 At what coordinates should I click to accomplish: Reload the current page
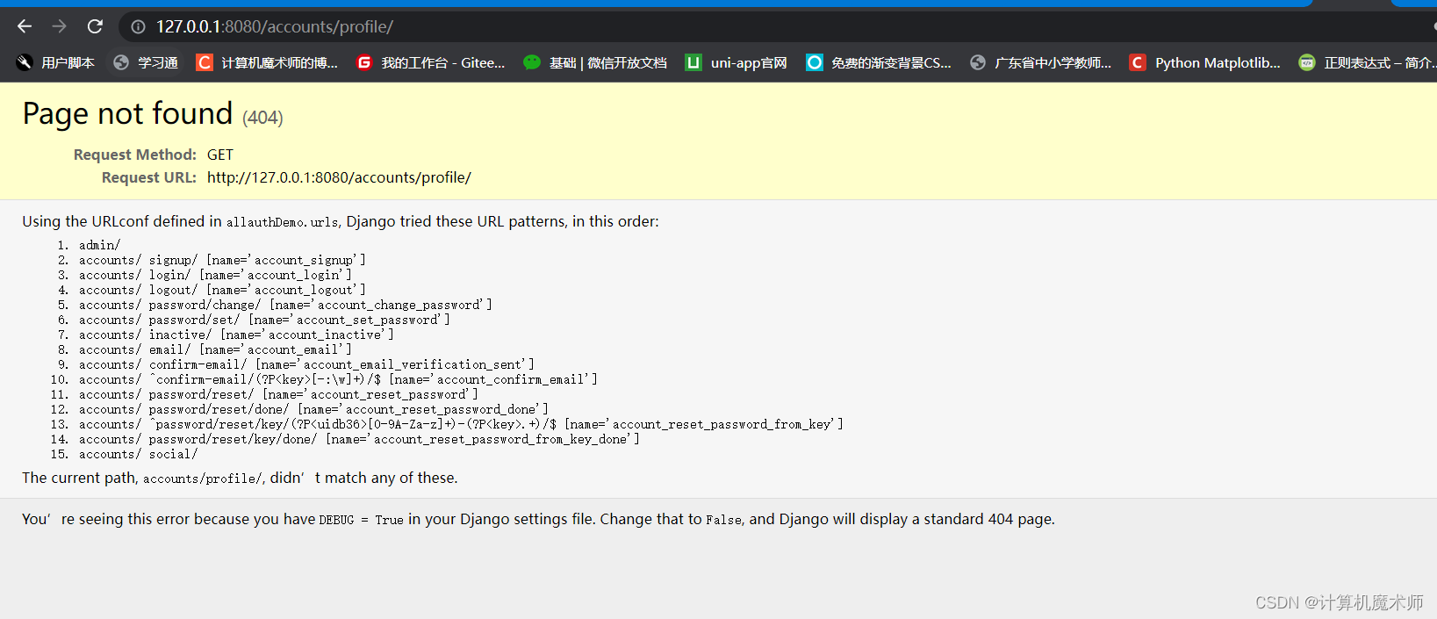point(95,26)
